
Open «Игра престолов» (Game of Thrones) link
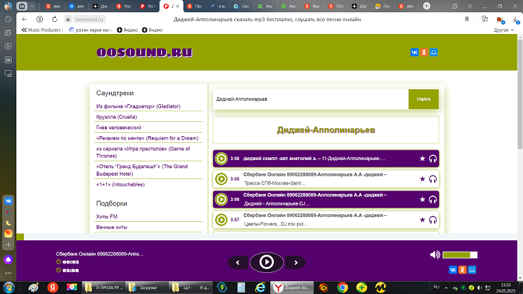pyautogui.click(x=143, y=152)
